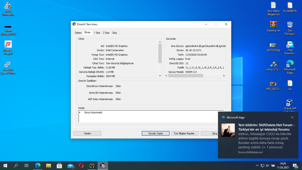Click Sürücüler horizontal scrollbar thumb

point(186,76)
